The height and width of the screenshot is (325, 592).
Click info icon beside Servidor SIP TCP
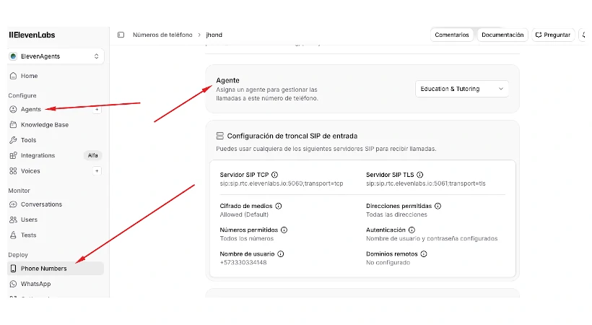275,175
